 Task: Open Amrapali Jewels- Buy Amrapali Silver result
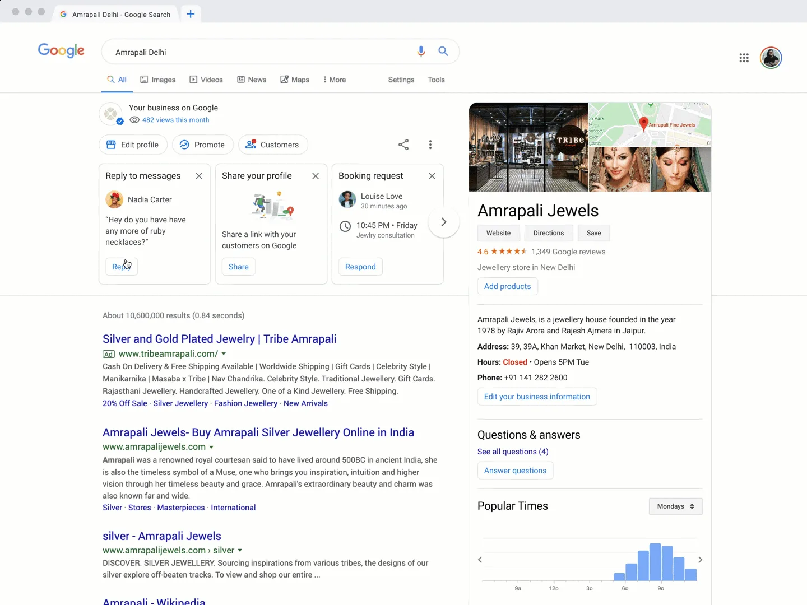point(258,432)
